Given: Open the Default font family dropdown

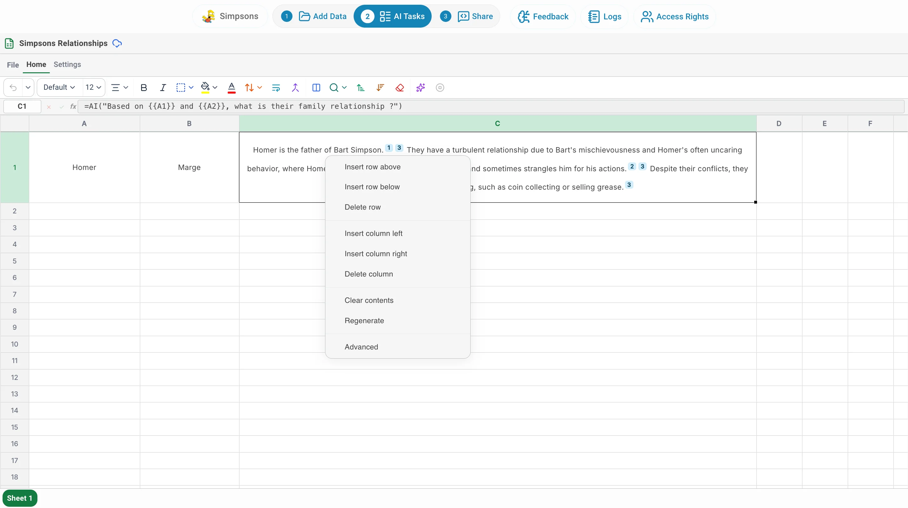Looking at the screenshot, I should pos(59,88).
